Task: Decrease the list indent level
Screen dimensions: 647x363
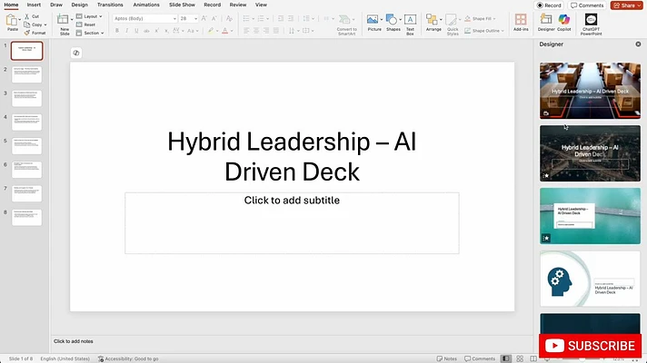Action: (281, 18)
